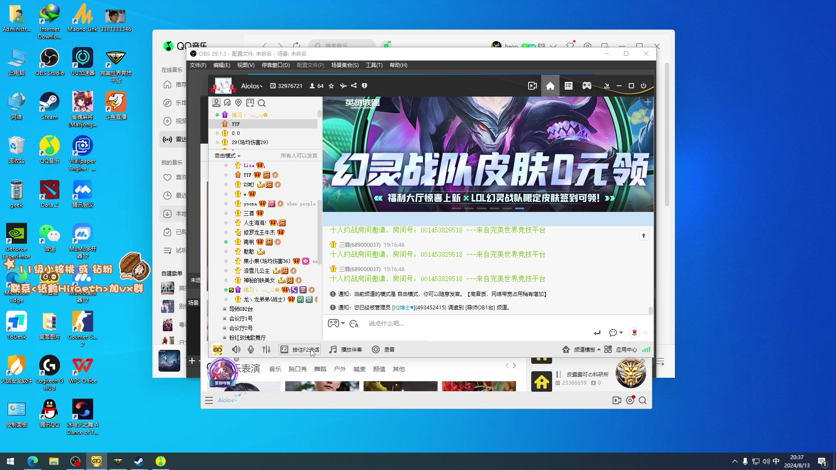Open OBS Studio desktop shortcut
Viewport: 836px width, 470px height.
tap(50, 62)
